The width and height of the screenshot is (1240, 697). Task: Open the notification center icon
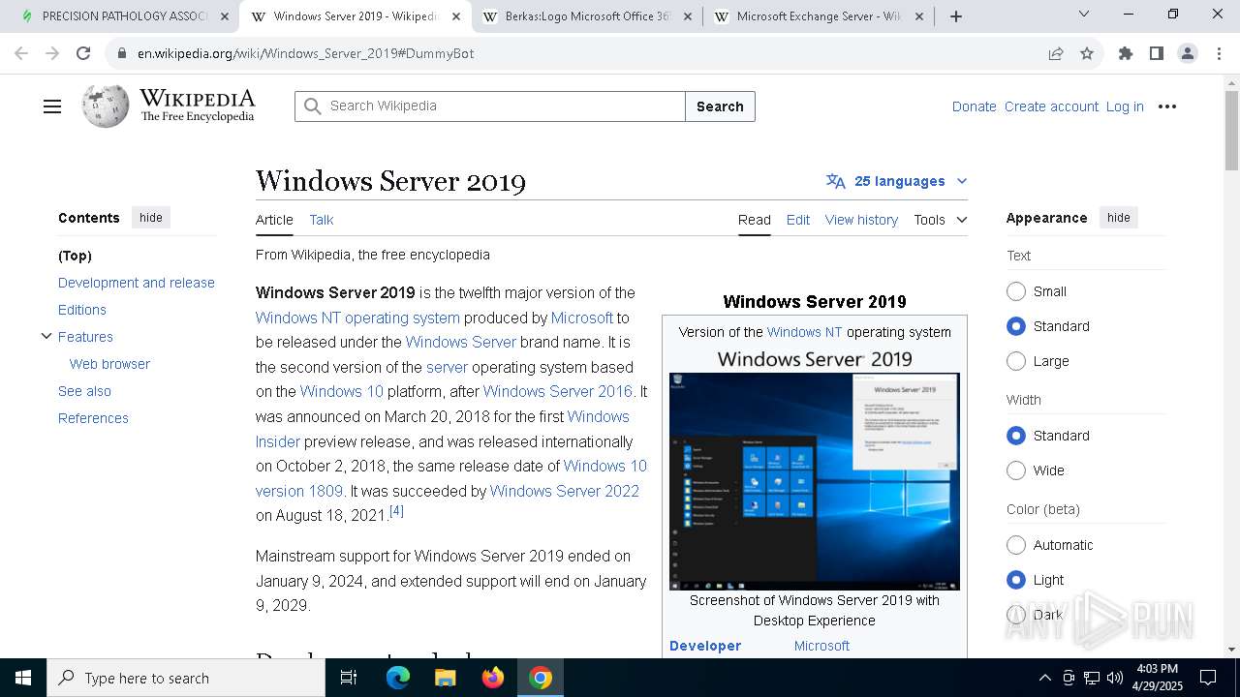click(x=1208, y=678)
